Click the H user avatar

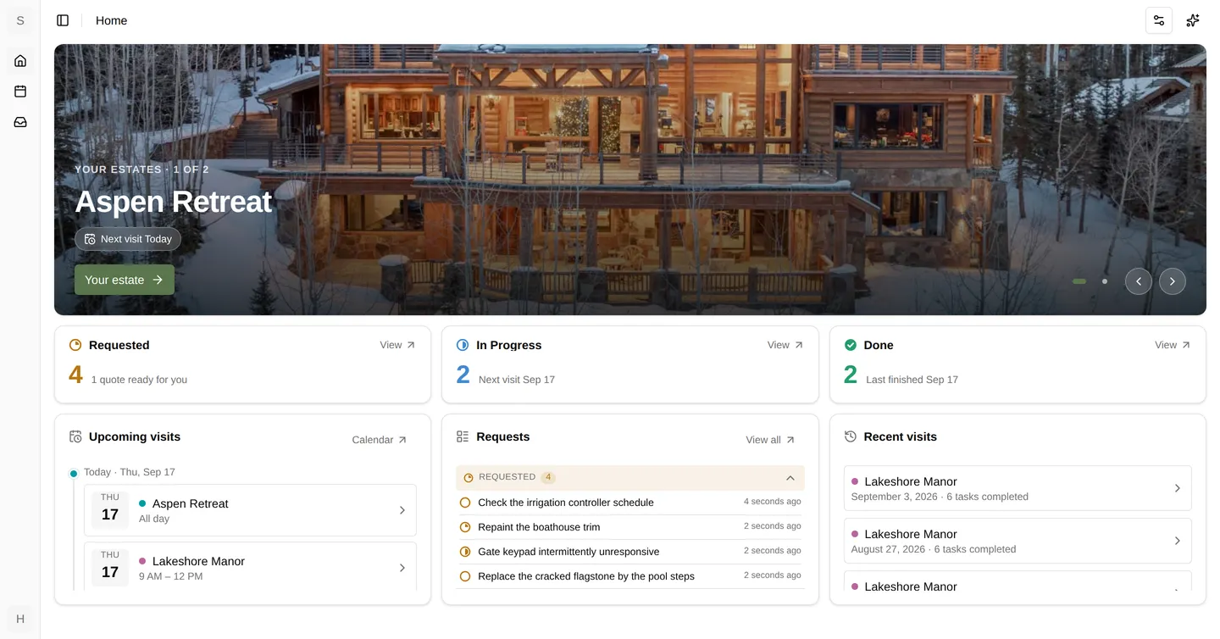pos(20,619)
